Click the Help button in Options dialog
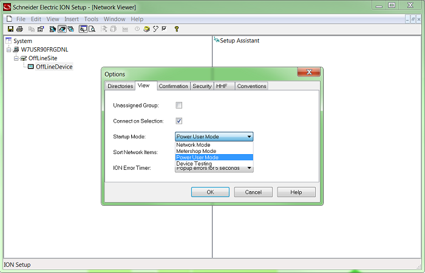This screenshot has width=425, height=273. (x=296, y=192)
